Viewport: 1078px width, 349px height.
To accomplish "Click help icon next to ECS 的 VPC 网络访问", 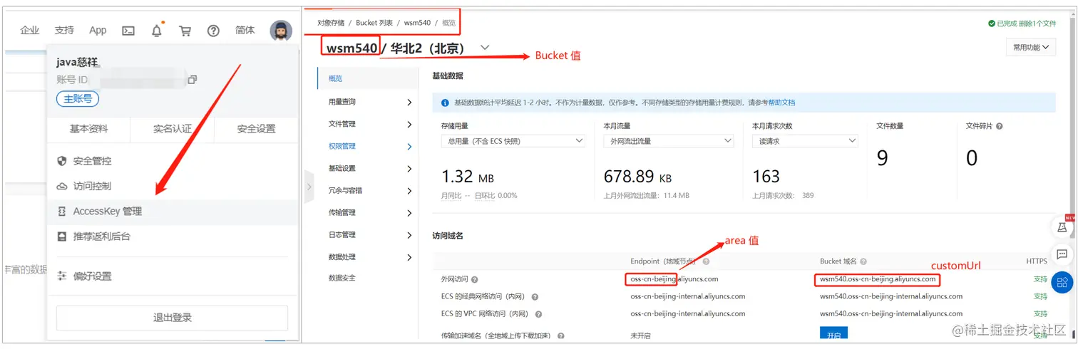I will 538,314.
